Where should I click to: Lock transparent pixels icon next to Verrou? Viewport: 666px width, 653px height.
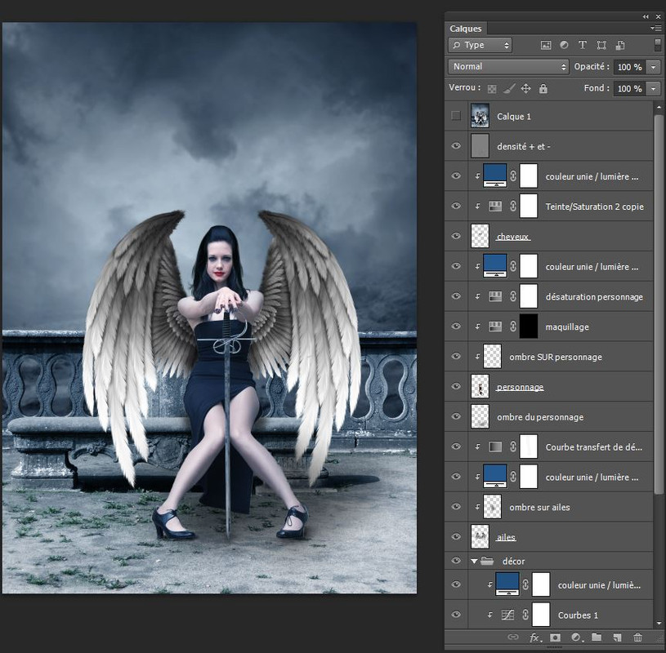[492, 89]
